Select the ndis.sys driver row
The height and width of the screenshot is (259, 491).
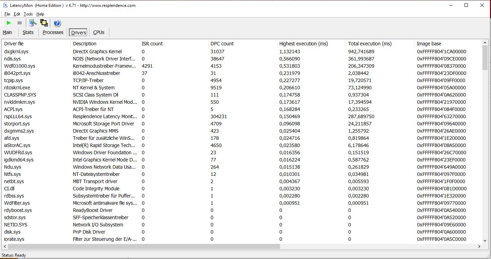242,59
